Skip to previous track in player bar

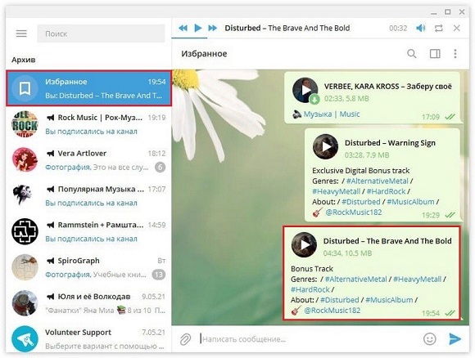(x=183, y=28)
